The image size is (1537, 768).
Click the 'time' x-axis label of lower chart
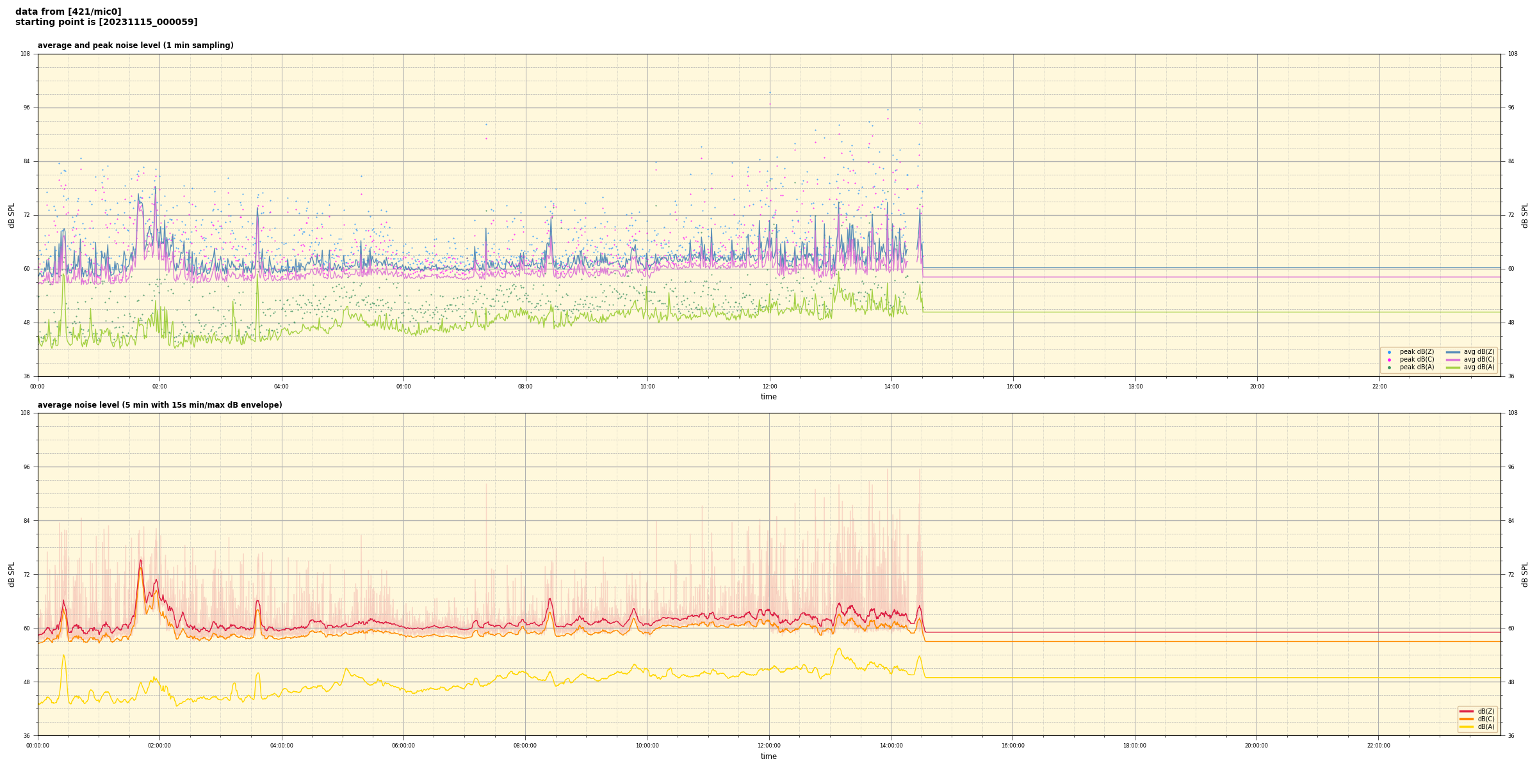coord(768,756)
